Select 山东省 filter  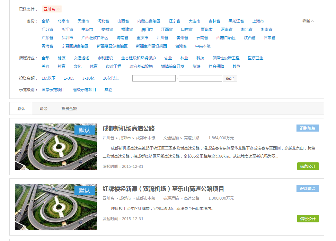[x=187, y=29]
